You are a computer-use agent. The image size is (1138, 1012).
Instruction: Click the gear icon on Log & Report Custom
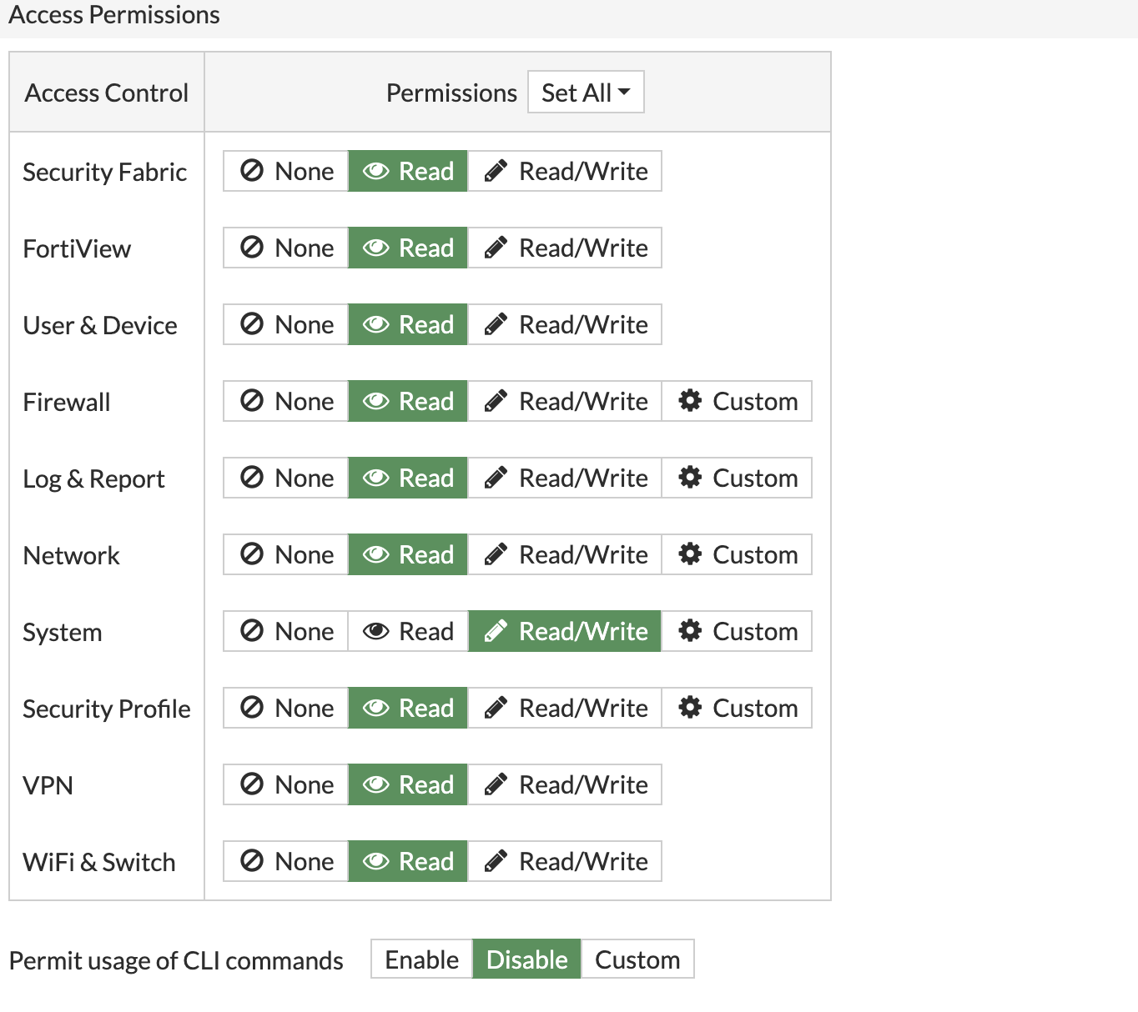pyautogui.click(x=691, y=478)
